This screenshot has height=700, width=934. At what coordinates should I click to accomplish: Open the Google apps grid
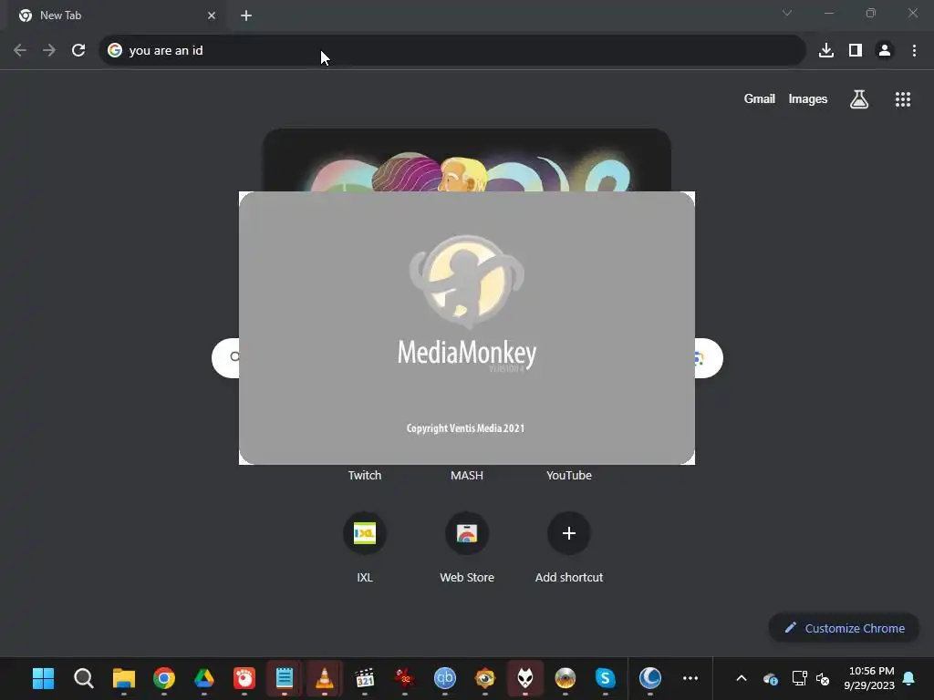(903, 99)
